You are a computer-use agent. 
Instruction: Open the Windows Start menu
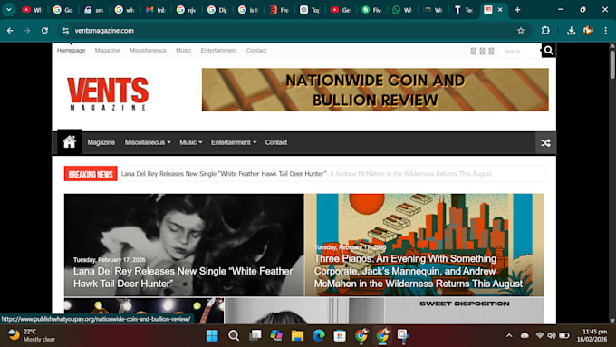tap(212, 335)
